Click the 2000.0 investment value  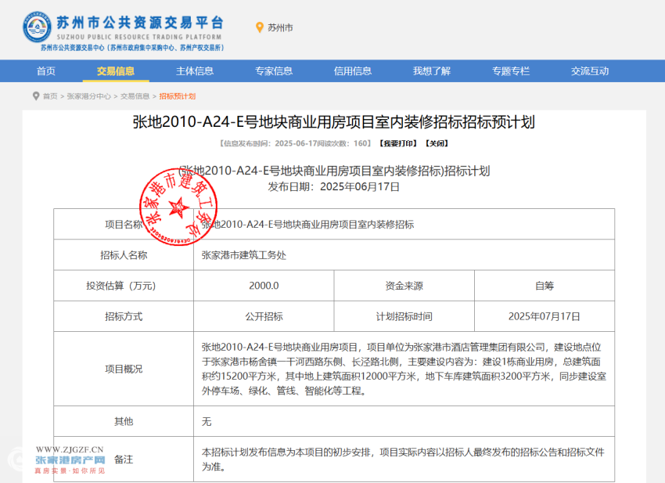[x=264, y=286]
